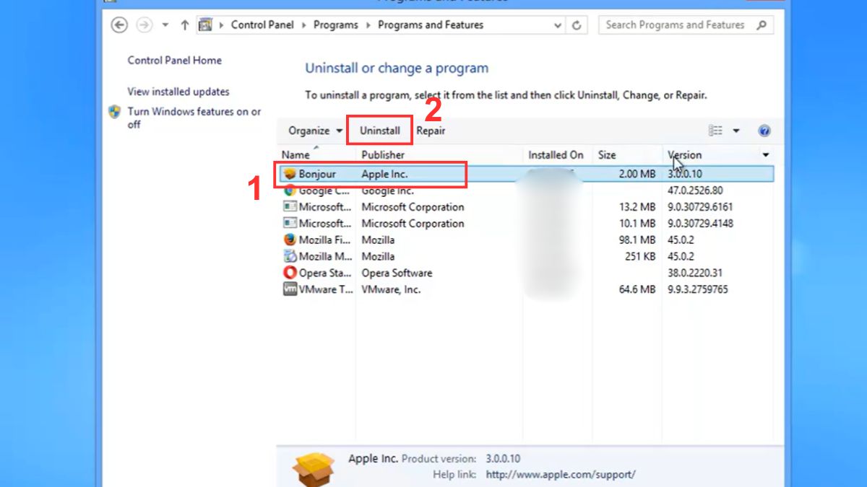Click the Back navigation arrow

click(119, 25)
